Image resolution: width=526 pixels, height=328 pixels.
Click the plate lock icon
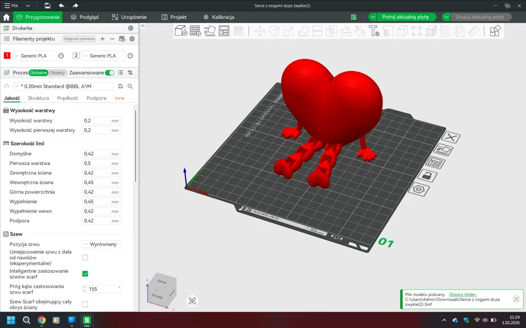click(x=427, y=176)
